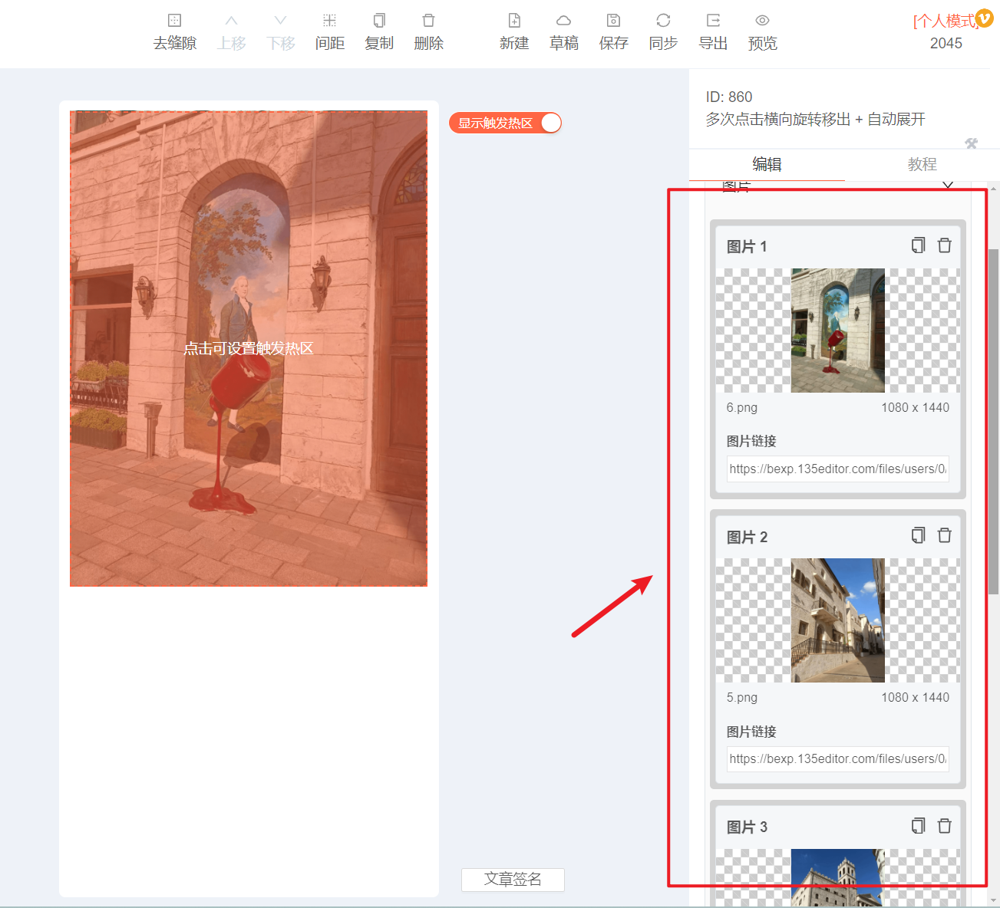Click the 删除 delete toolbar icon
1000x908 pixels.
click(428, 21)
